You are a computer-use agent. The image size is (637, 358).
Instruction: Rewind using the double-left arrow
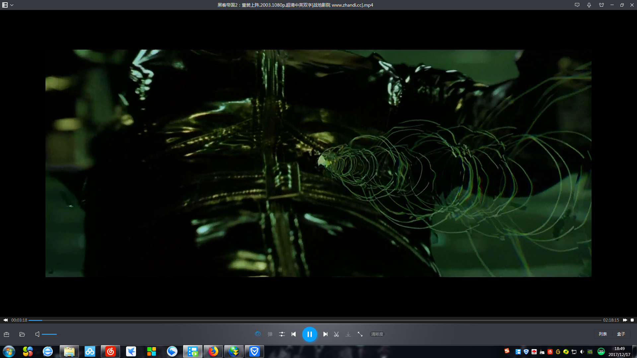click(x=5, y=320)
